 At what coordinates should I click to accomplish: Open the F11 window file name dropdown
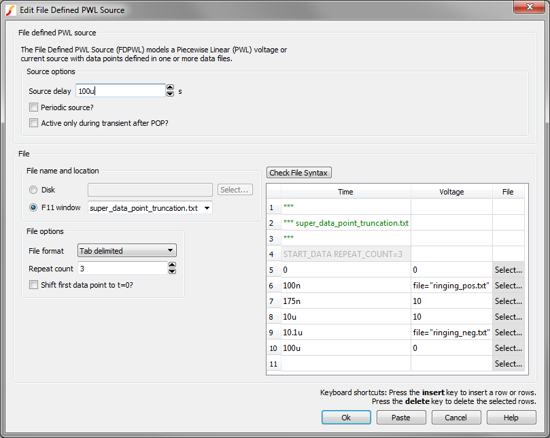coord(207,208)
